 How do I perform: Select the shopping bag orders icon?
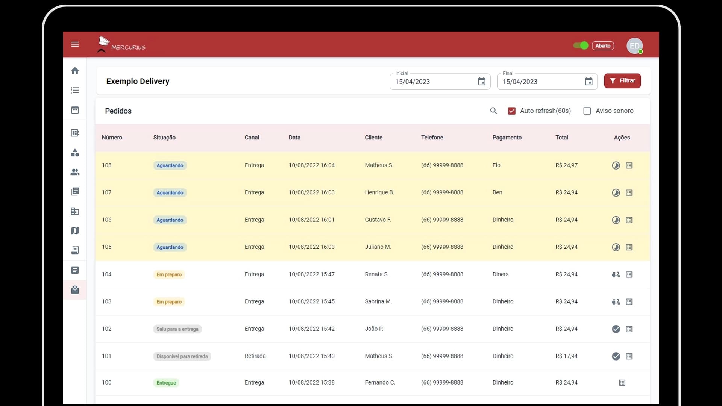[75, 290]
